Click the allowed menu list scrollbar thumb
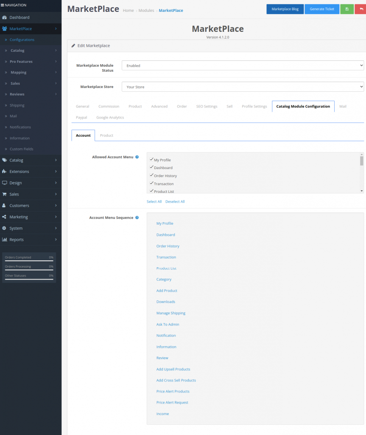The image size is (366, 435). 362,161
